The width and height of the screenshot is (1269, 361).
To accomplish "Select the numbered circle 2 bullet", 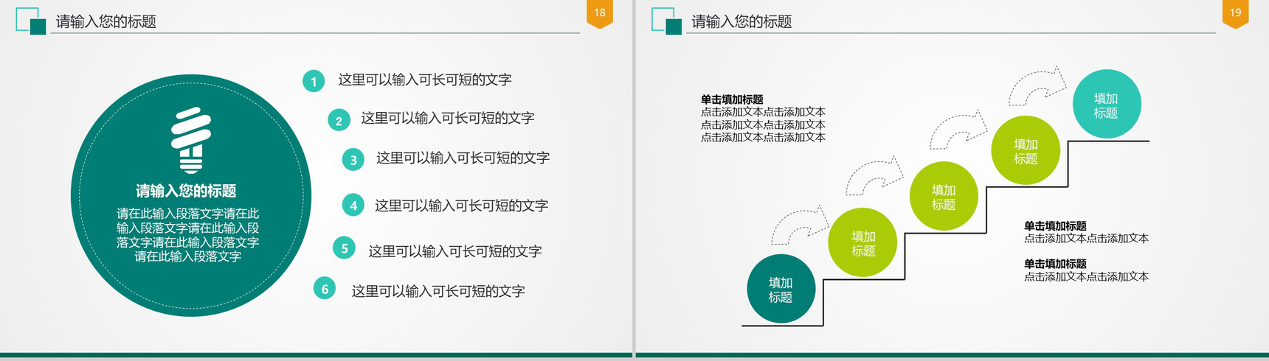I will pyautogui.click(x=339, y=120).
